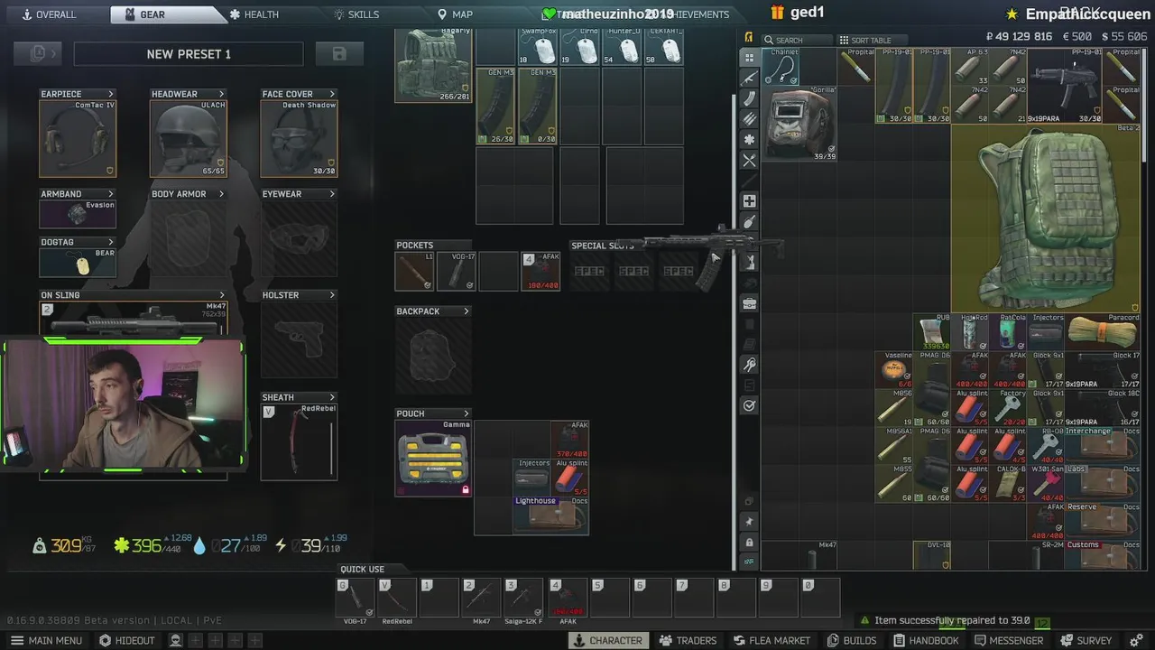The image size is (1155, 650).
Task: Open the MAP tab
Action: point(455,14)
